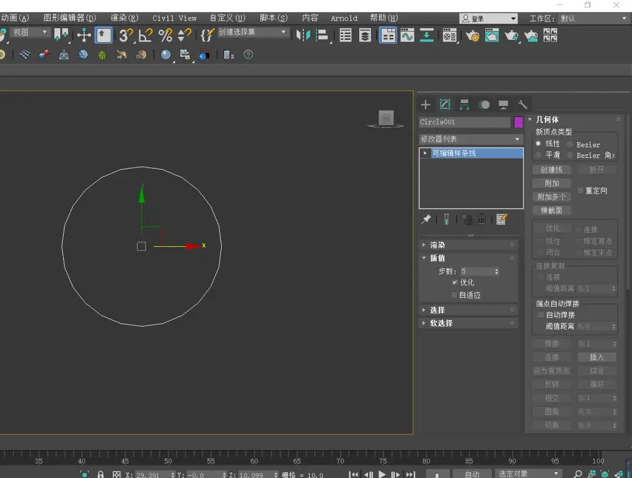Enable the 自适应 (Adaptive) checkbox

coord(454,295)
